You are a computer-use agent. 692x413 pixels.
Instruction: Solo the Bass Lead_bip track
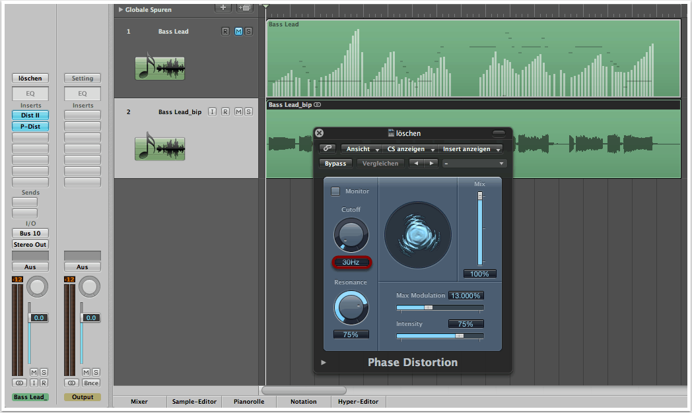[x=248, y=112]
